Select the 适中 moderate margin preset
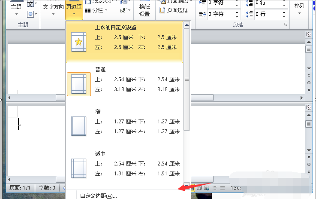The height and width of the screenshot is (199, 316). tap(124, 168)
